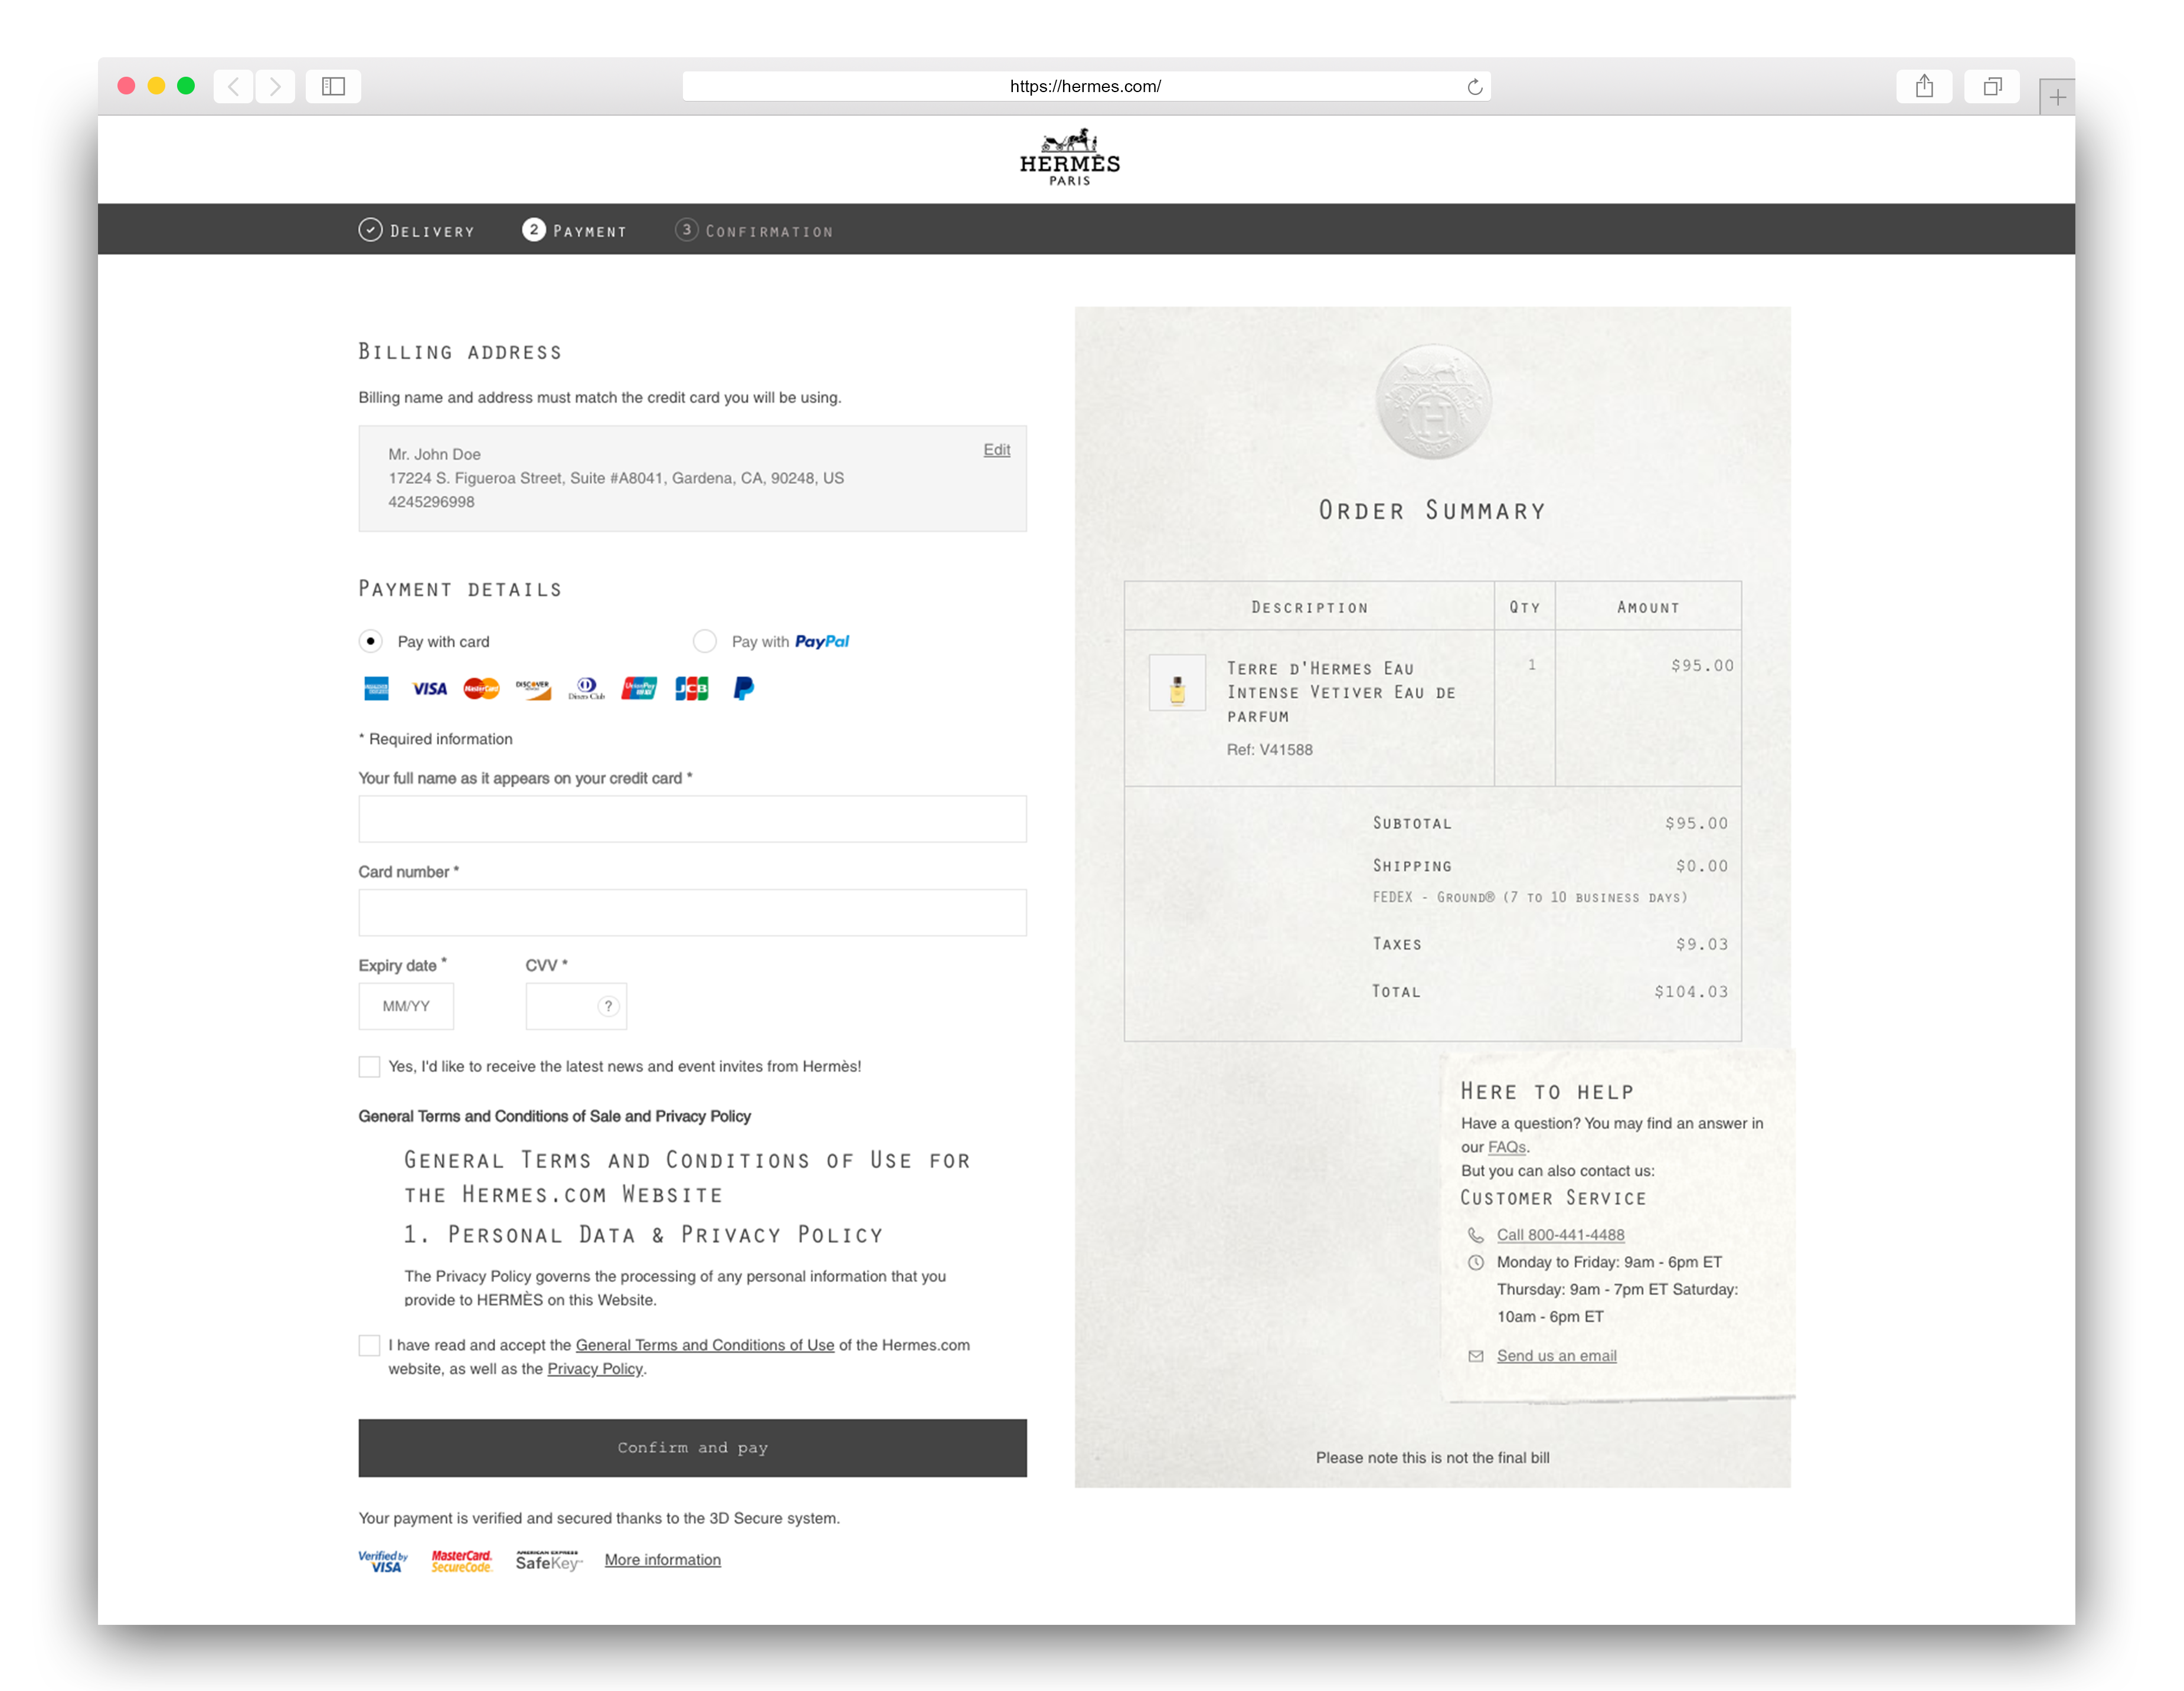Click Edit link for billing address
This screenshot has width=2184, height=1691.
tap(997, 450)
